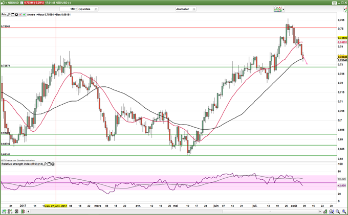Image resolution: width=348 pixels, height=215 pixels.
Task: Click the 0,68161 support line label
Action: tap(6, 154)
